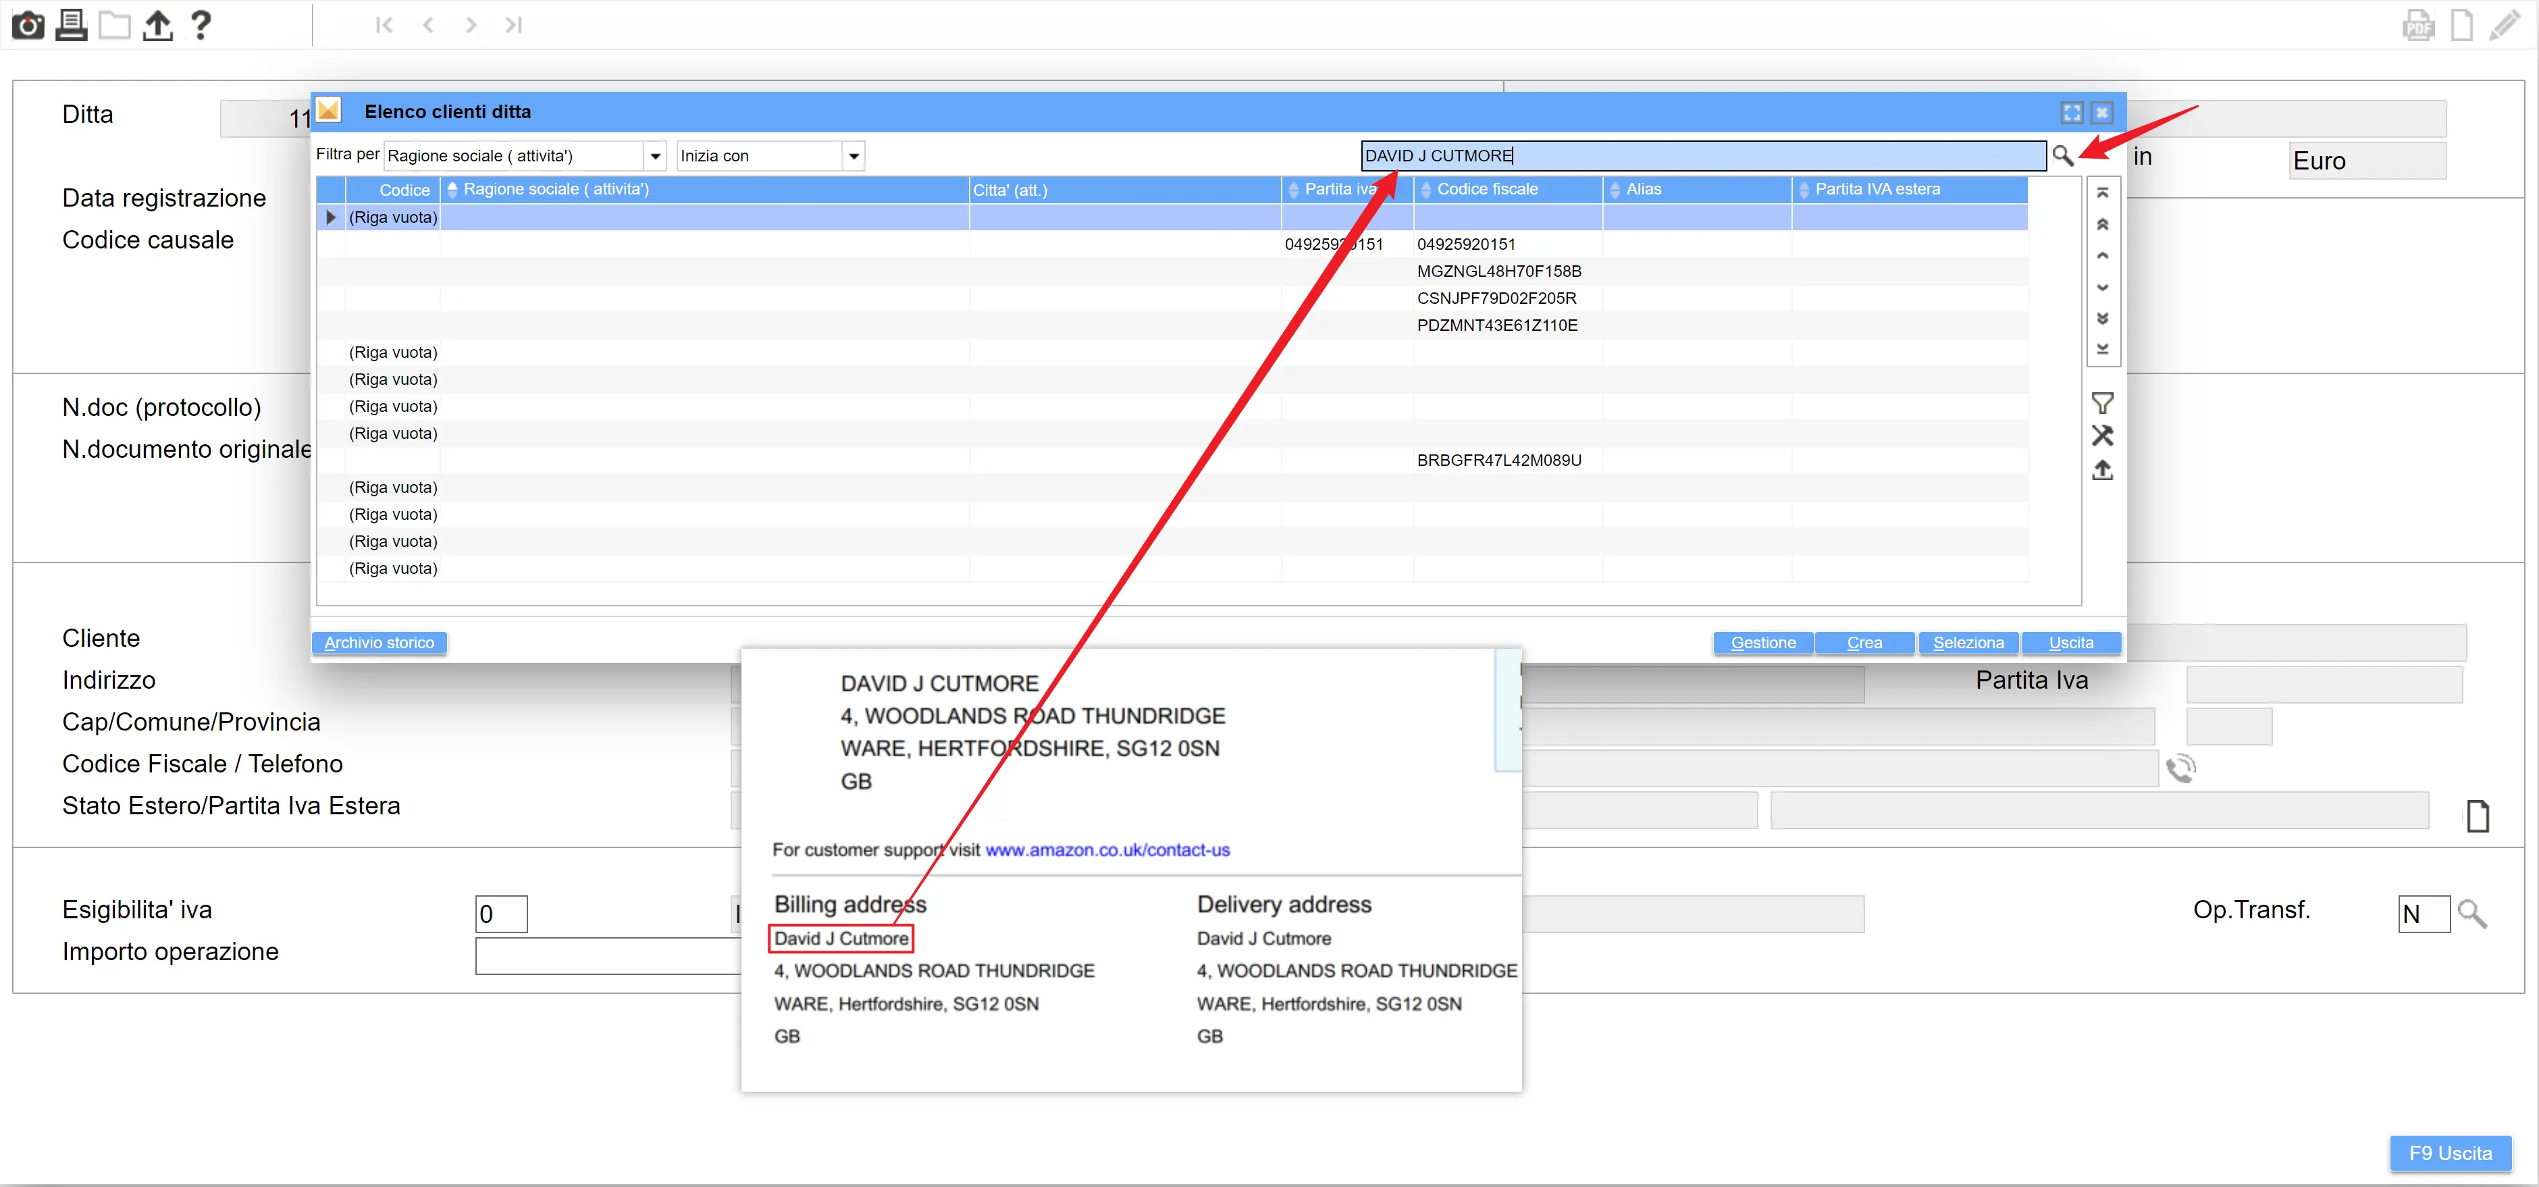Open the Ragione sociale filter dropdown
This screenshot has width=2539, height=1187.
(654, 156)
